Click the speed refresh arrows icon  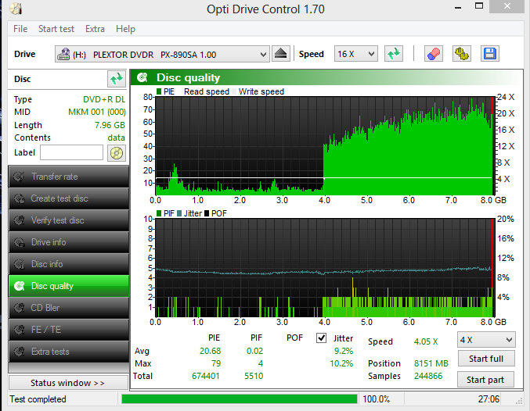393,55
